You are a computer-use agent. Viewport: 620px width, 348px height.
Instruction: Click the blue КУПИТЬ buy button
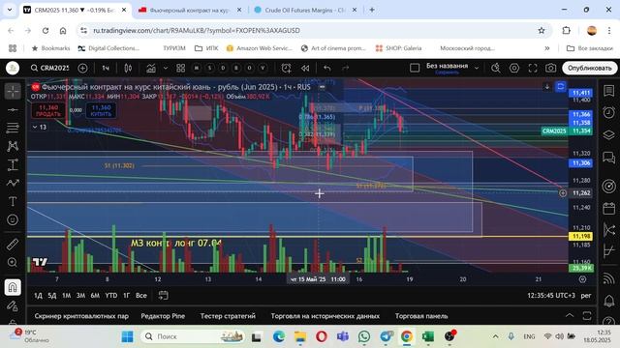pyautogui.click(x=101, y=110)
